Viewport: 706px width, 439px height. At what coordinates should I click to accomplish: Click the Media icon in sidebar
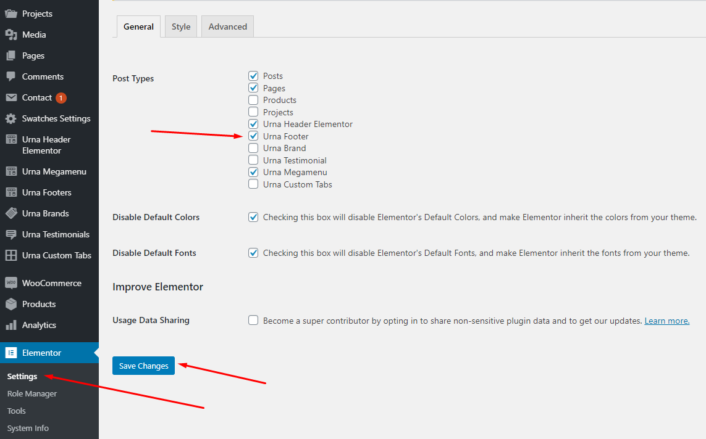click(x=11, y=35)
